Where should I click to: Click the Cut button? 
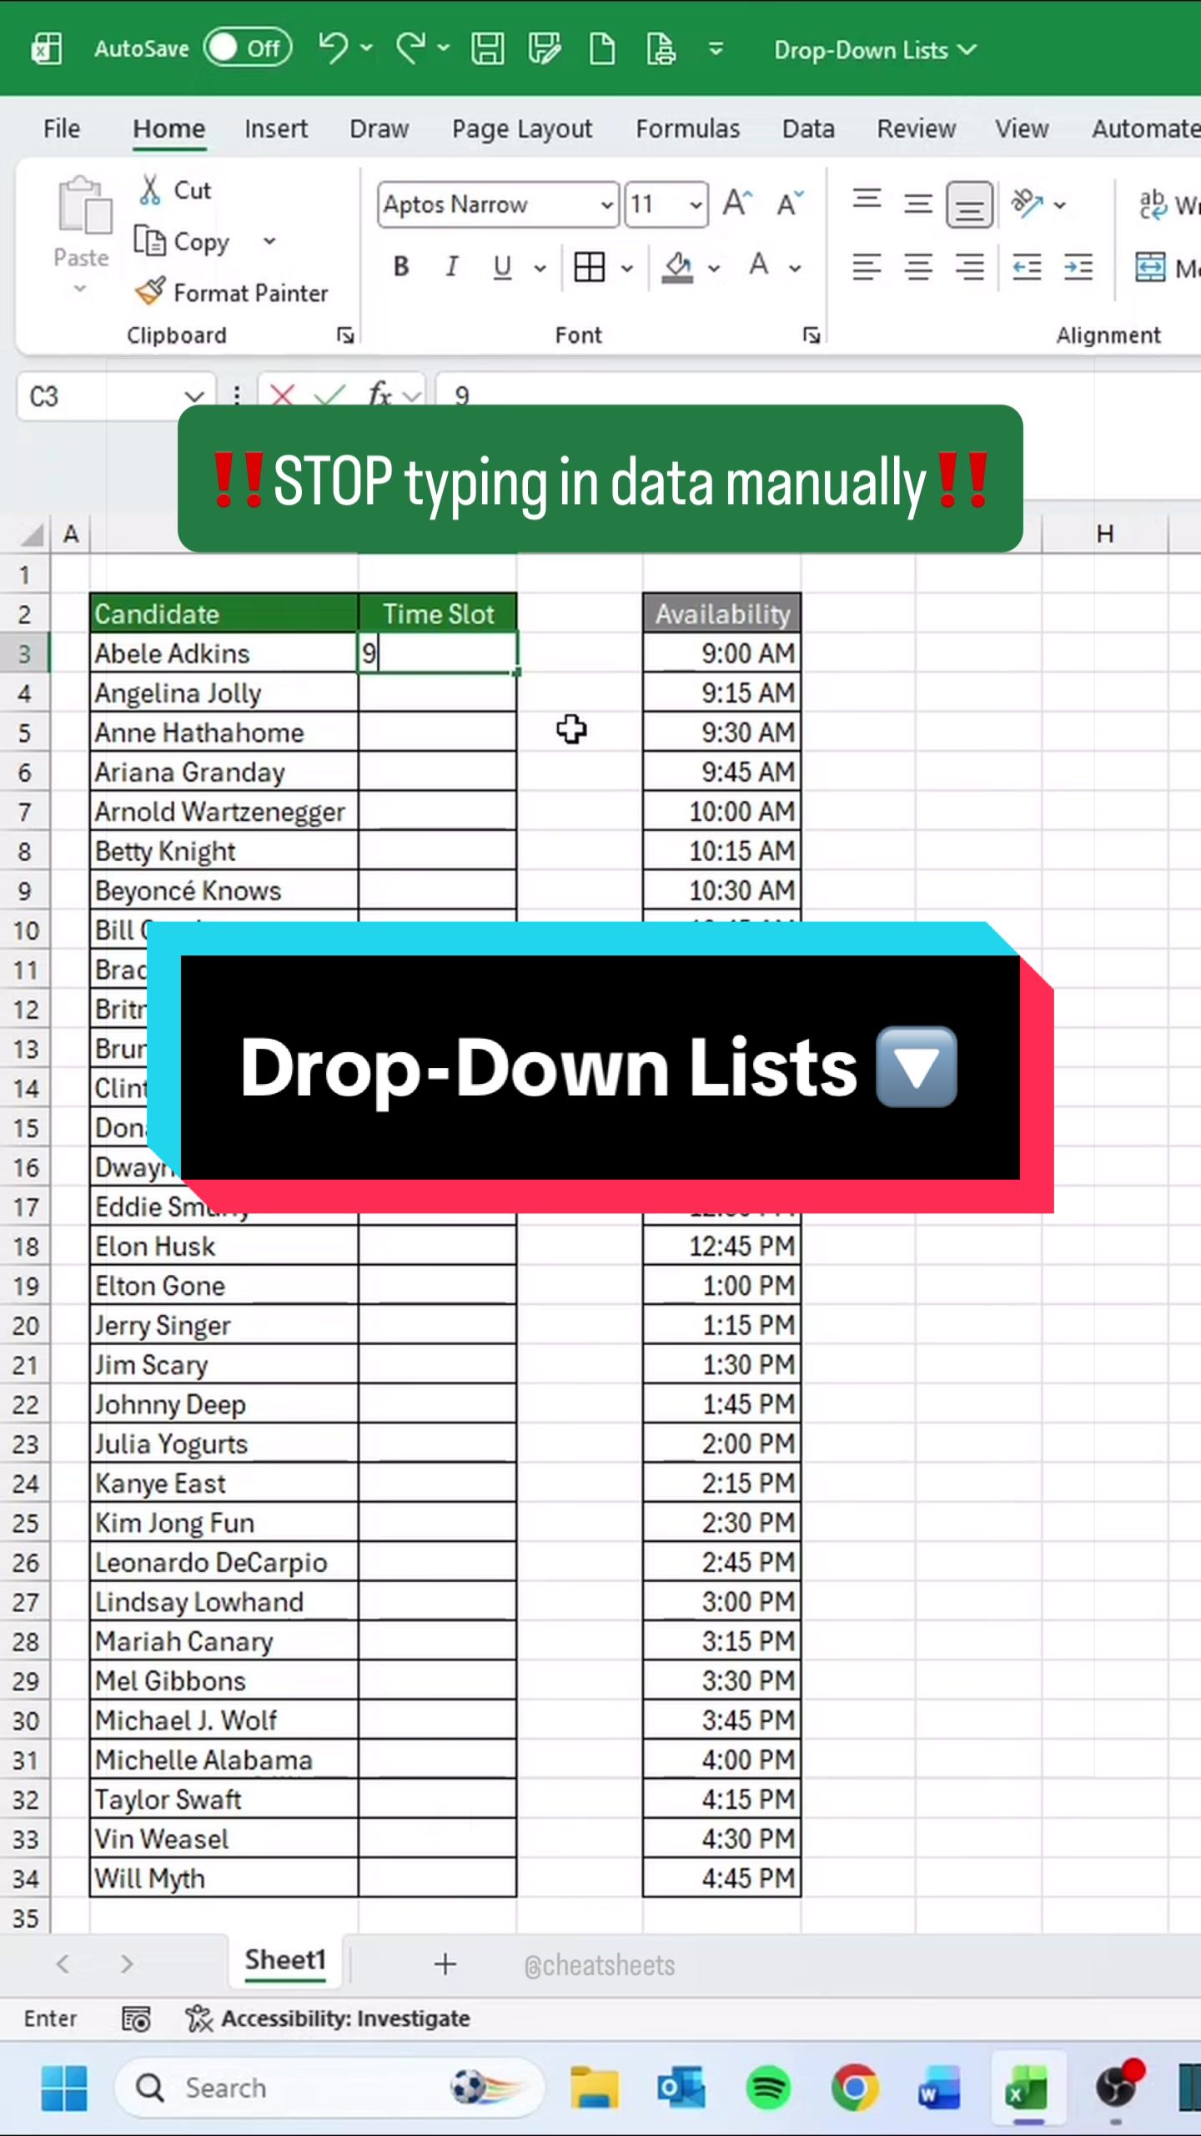coord(175,190)
